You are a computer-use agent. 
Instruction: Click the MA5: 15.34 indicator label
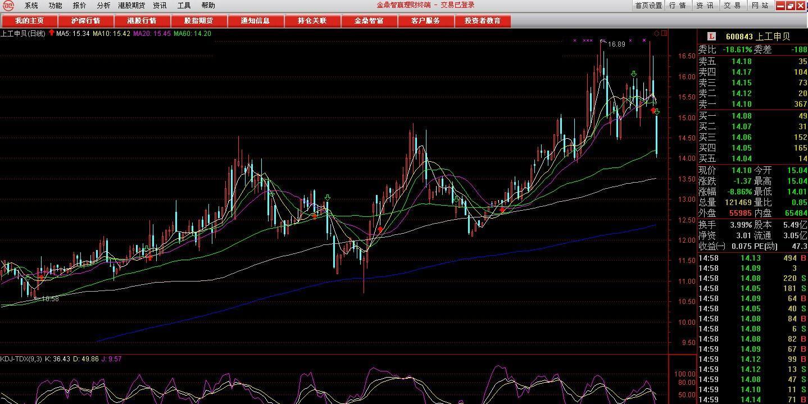click(73, 33)
